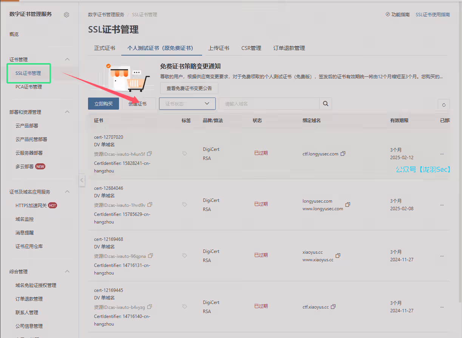Screen dimensions: 462x338
Task: Collapse the 综合管理 sidebar section
Action: pos(67,271)
